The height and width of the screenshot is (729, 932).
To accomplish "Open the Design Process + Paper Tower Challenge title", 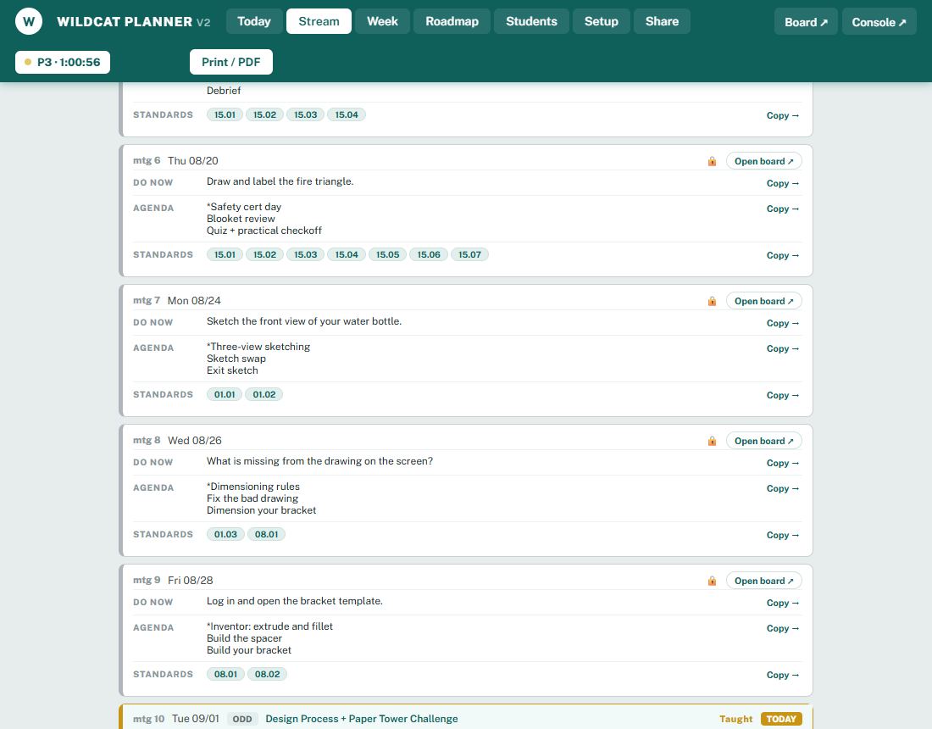I will pyautogui.click(x=362, y=718).
